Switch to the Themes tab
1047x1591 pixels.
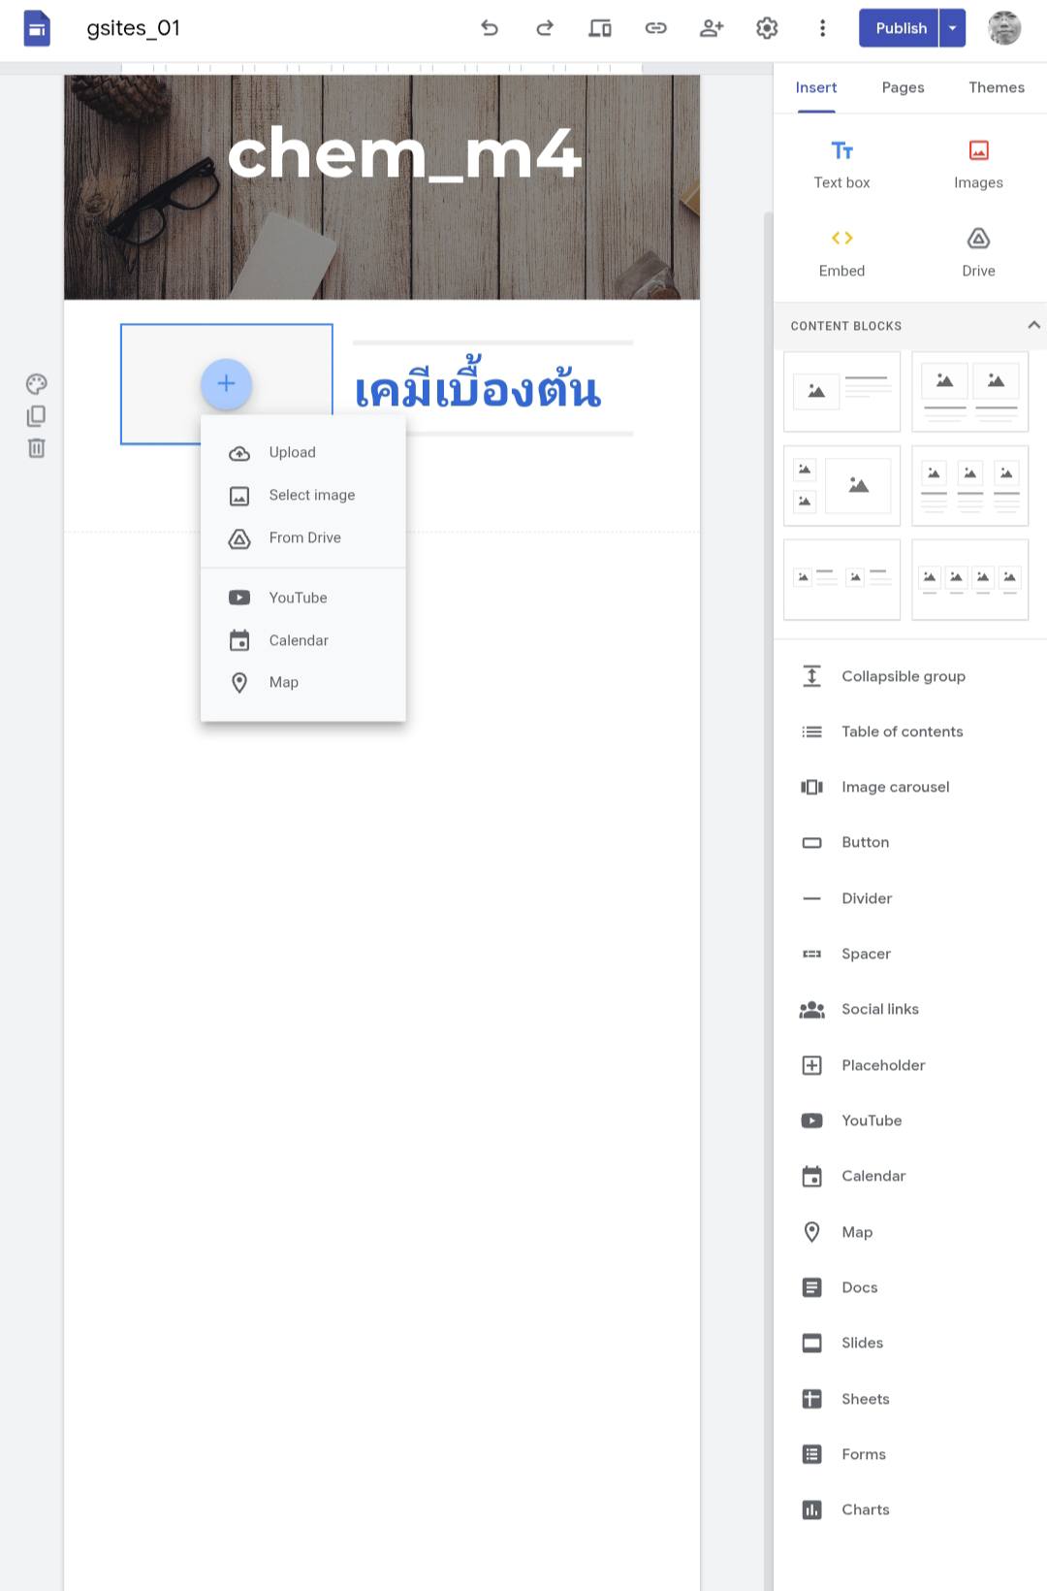(x=996, y=87)
